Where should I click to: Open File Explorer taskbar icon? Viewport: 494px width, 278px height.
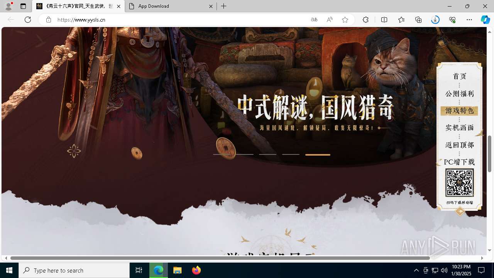click(x=178, y=270)
